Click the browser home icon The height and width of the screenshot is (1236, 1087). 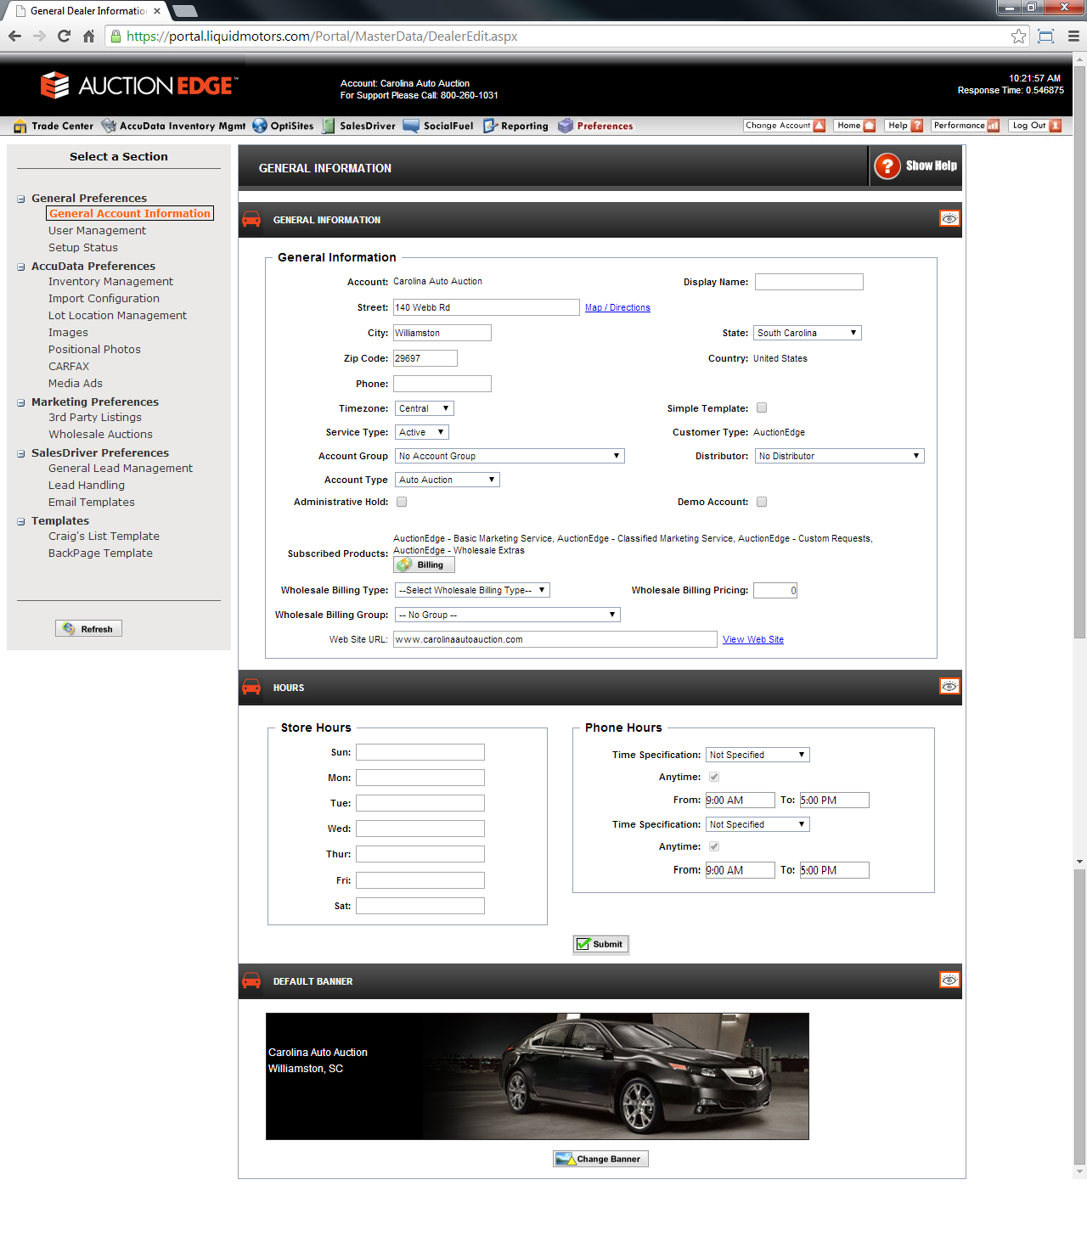coord(88,36)
